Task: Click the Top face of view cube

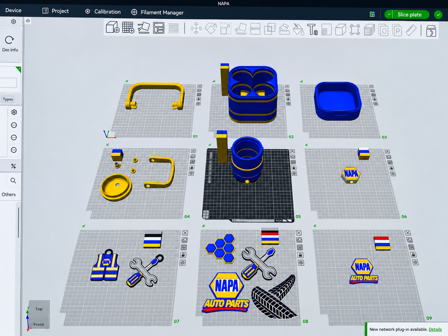Action: (39, 309)
